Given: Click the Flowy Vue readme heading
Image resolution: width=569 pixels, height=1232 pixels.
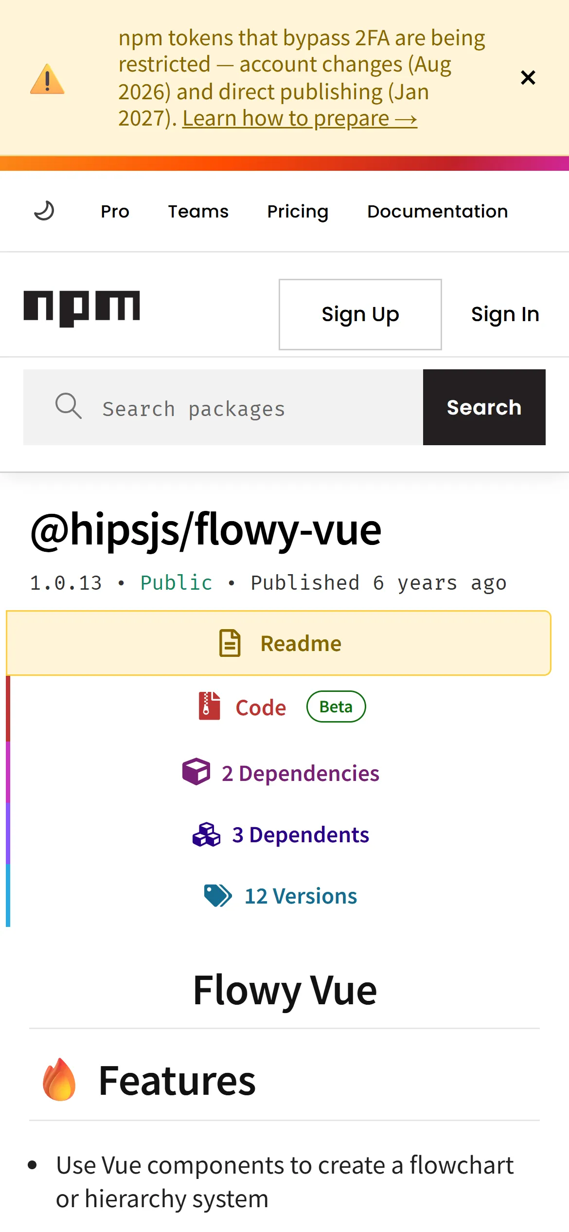Looking at the screenshot, I should point(285,991).
